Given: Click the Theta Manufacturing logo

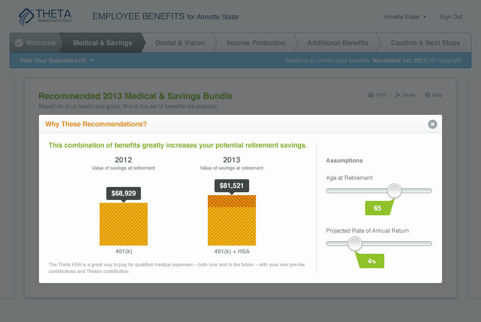Looking at the screenshot, I should click(46, 17).
